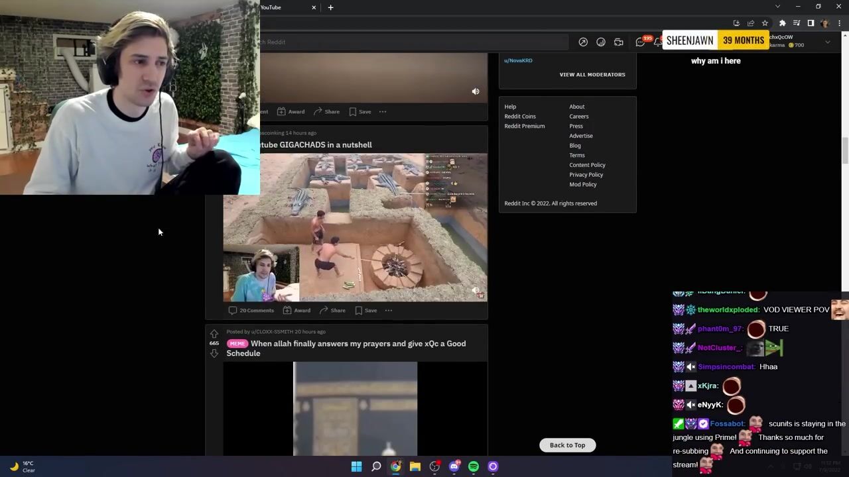Unmute the GIGACHADS video speaker icon
This screenshot has width=849, height=477.
pyautogui.click(x=476, y=290)
